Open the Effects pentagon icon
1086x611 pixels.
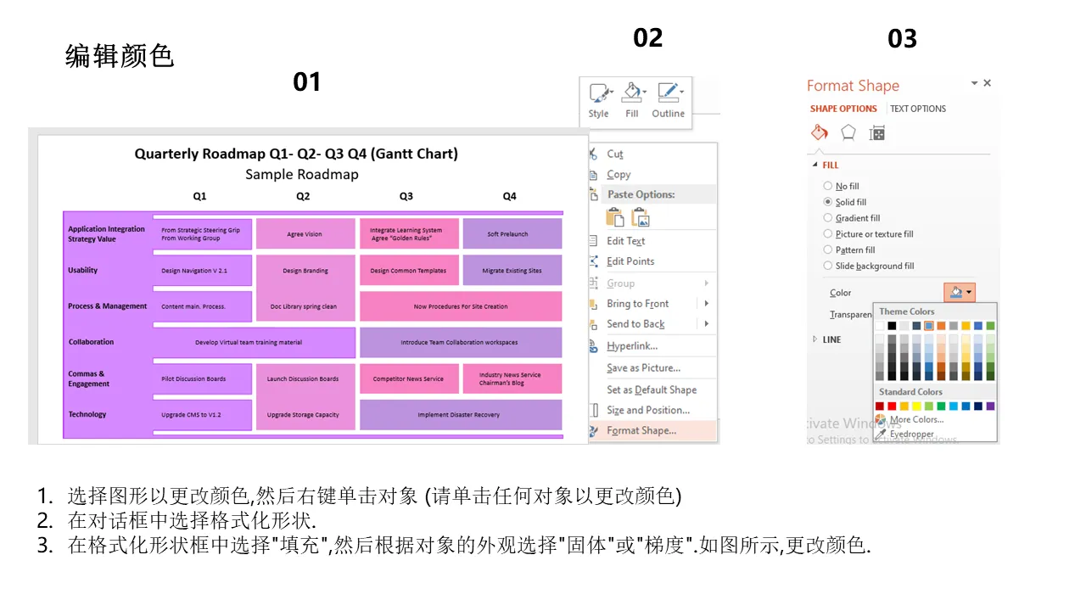[848, 132]
